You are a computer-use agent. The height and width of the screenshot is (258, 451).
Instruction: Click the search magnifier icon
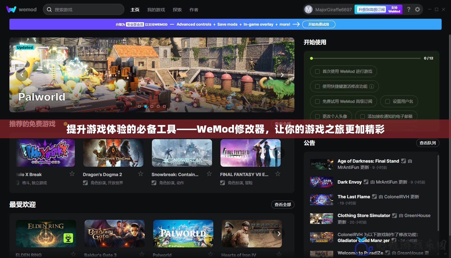point(49,9)
